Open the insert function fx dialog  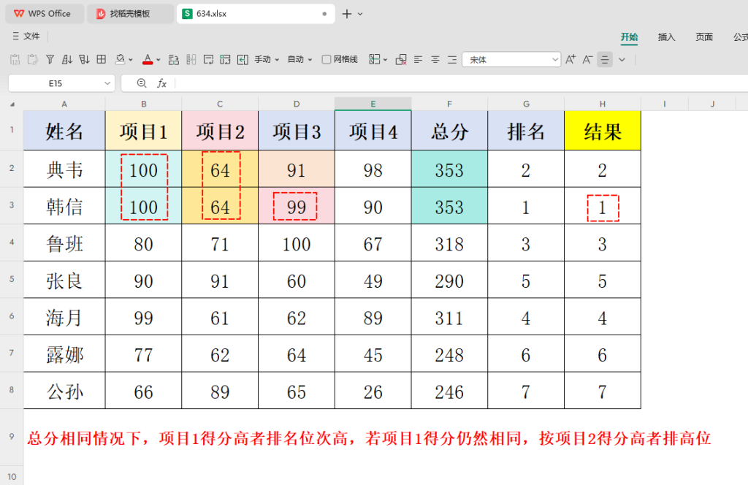point(161,83)
